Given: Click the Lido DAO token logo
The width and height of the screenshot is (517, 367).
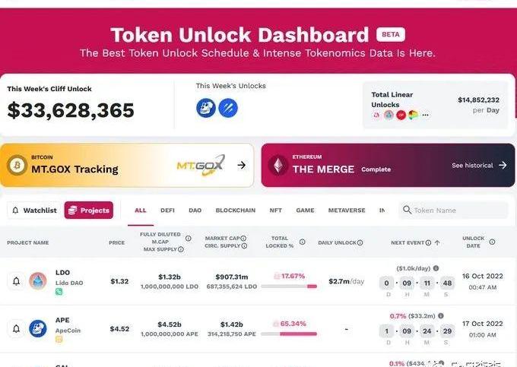Looking at the screenshot, I should [x=37, y=281].
